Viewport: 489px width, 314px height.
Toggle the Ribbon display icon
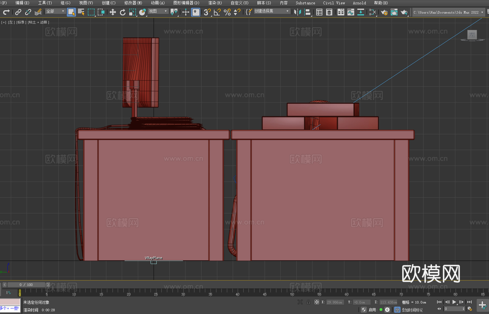(x=341, y=12)
